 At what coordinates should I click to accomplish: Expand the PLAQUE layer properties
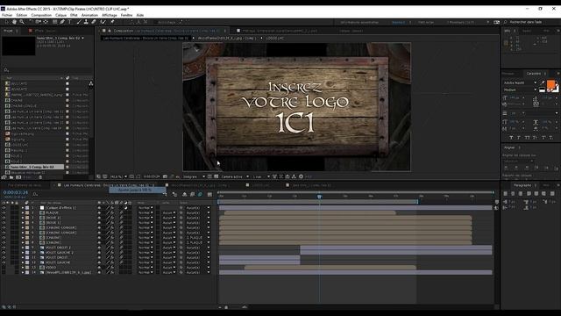coord(23,212)
